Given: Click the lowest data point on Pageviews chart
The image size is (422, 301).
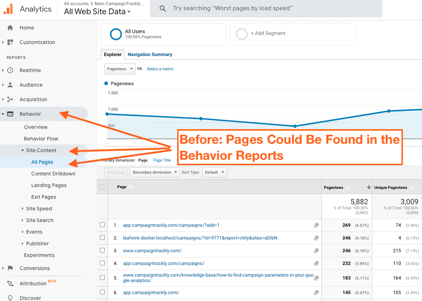Looking at the screenshot, I should tap(295, 126).
